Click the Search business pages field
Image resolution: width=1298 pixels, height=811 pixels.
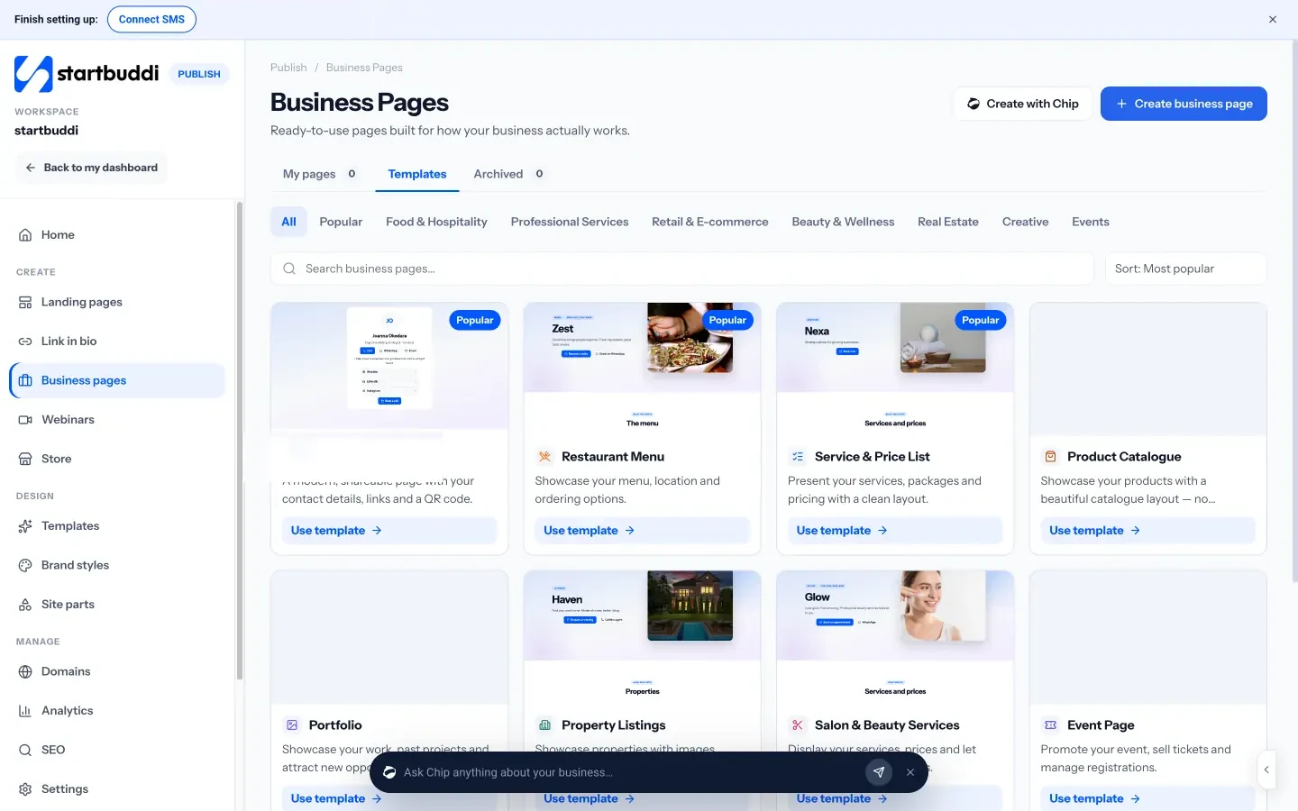coord(682,269)
